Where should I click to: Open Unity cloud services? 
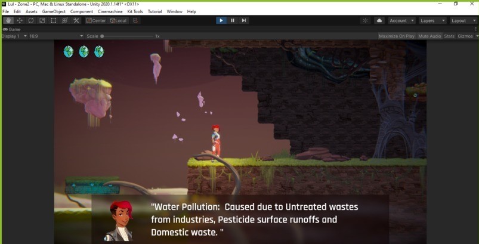pyautogui.click(x=379, y=20)
